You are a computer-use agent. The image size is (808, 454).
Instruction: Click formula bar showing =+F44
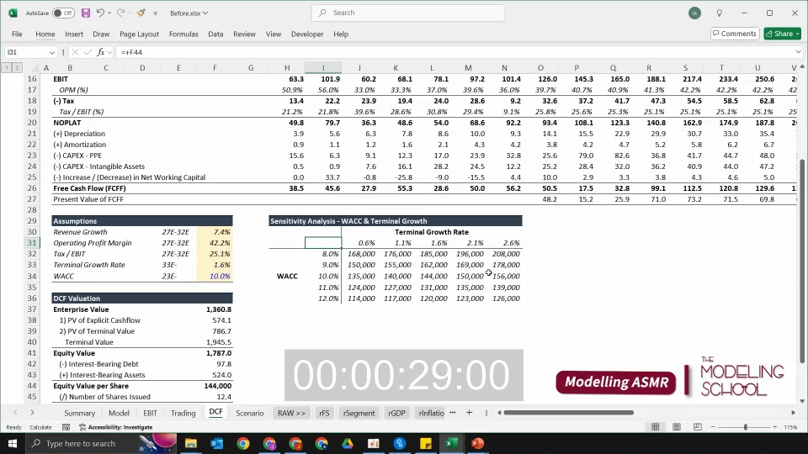[x=455, y=52]
